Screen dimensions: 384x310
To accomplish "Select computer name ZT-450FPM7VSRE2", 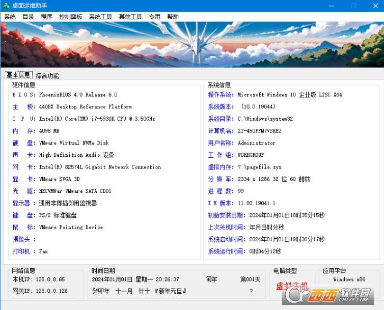I will coord(259,131).
